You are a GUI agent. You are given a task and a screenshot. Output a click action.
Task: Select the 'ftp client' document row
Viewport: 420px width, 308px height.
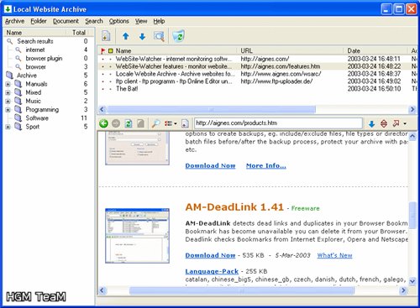pos(257,81)
